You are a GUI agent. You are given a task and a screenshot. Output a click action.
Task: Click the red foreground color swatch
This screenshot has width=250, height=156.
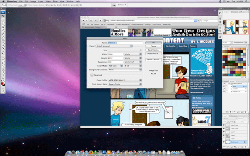pos(2,84)
